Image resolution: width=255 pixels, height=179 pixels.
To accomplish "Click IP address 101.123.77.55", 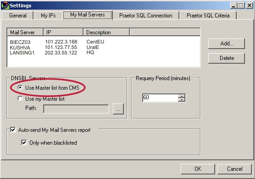I will [x=61, y=47].
